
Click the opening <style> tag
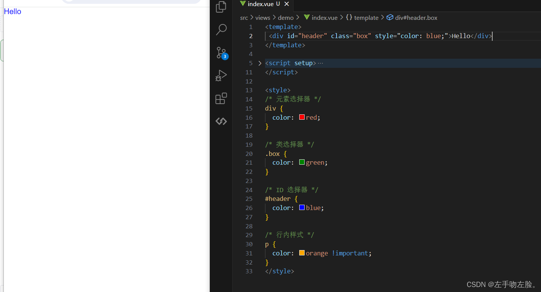[x=278, y=90]
